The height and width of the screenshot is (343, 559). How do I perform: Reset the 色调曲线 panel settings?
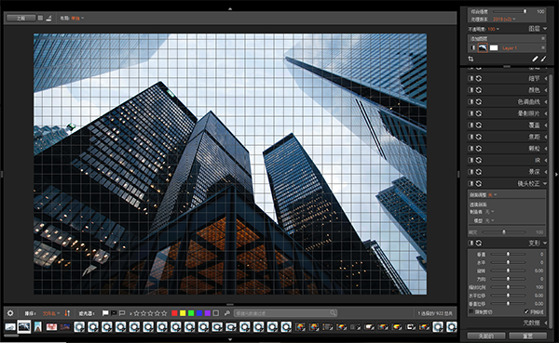coord(479,101)
